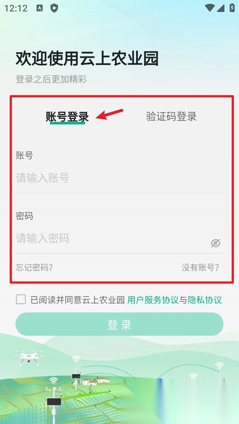The image size is (239, 424).
Task: Tap the 12:12 clock in status bar
Action: click(16, 8)
